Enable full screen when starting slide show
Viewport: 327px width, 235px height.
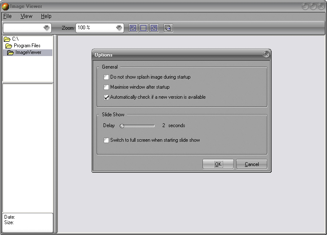[x=106, y=140]
